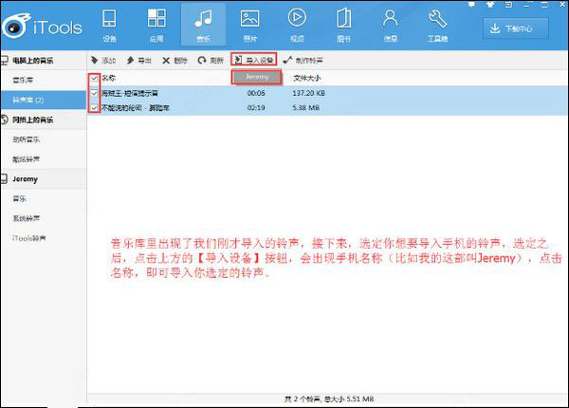
Task: Select 系统铃声 under Jeremy
Action: [44, 218]
